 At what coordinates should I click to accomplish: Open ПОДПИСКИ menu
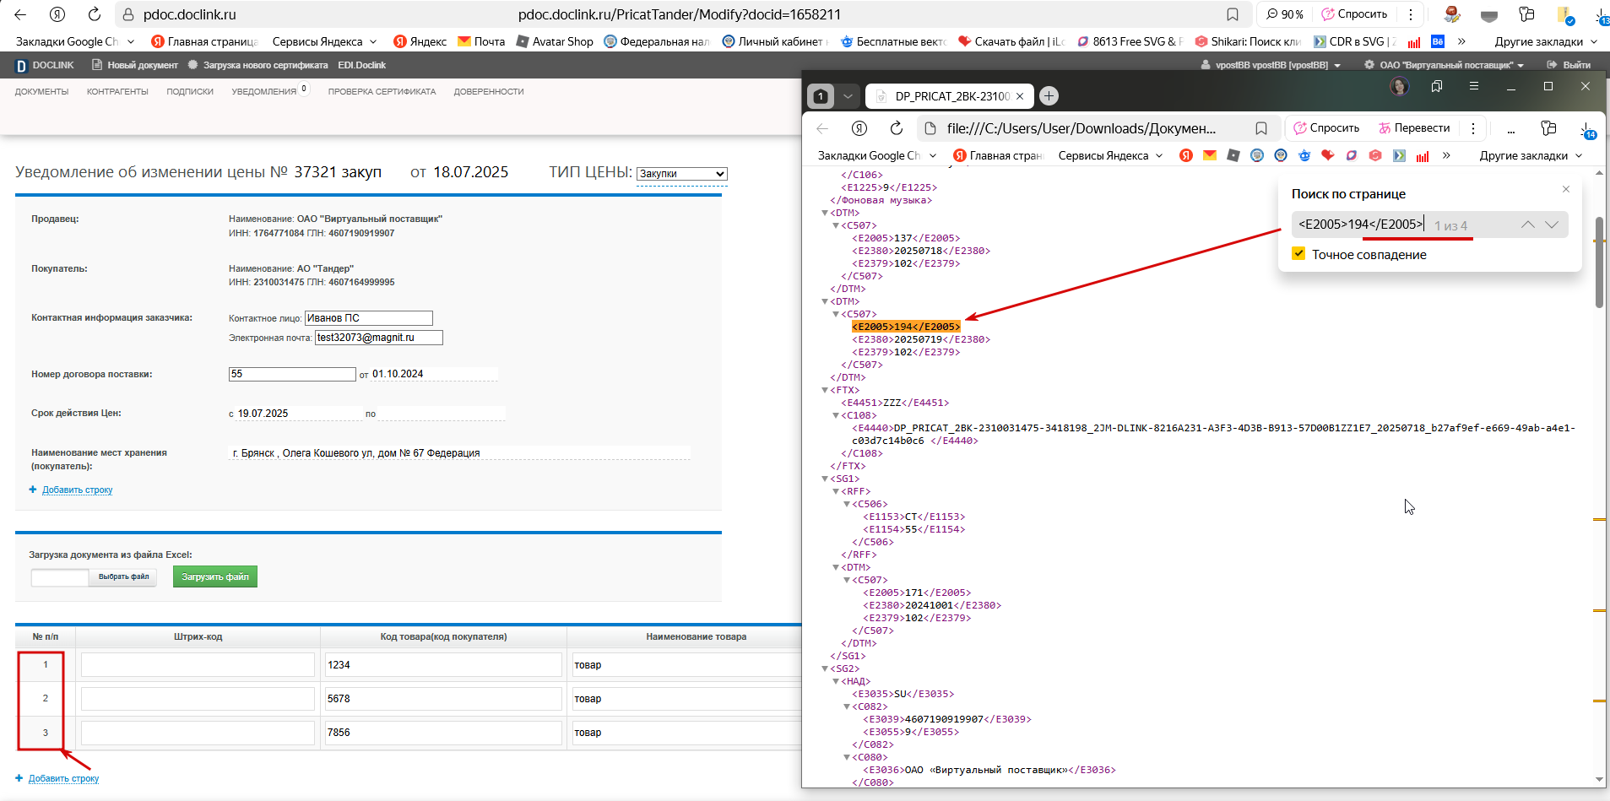(190, 92)
